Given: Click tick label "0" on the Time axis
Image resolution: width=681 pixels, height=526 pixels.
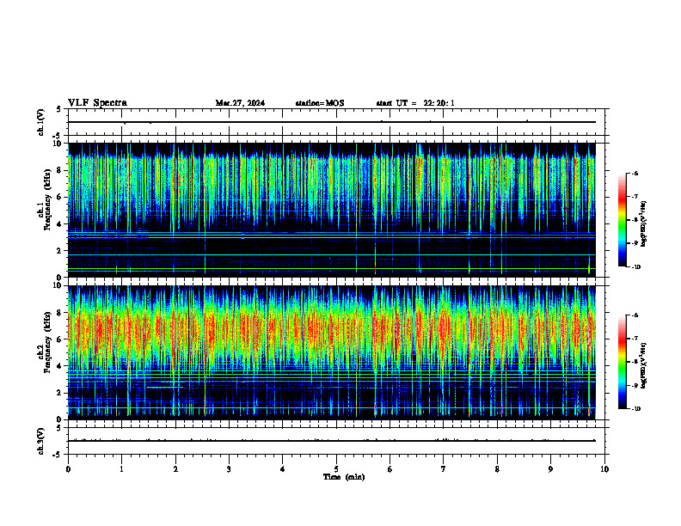Looking at the screenshot, I should click(x=68, y=469).
